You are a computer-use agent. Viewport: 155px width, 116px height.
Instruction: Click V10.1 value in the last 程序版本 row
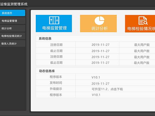(96, 95)
